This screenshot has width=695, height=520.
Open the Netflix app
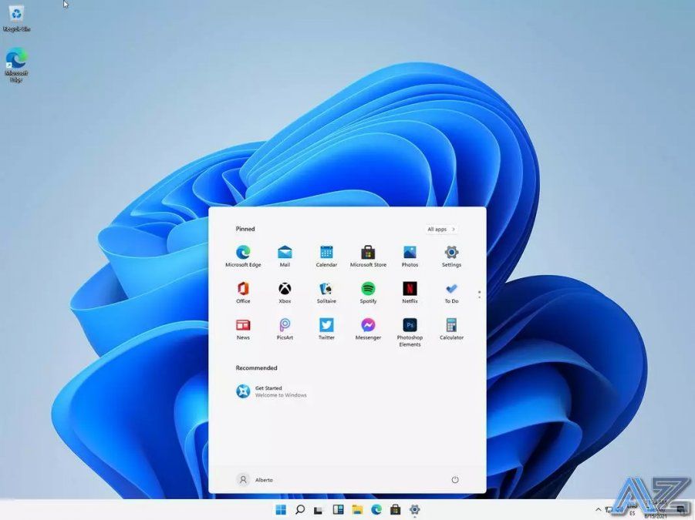[410, 289]
